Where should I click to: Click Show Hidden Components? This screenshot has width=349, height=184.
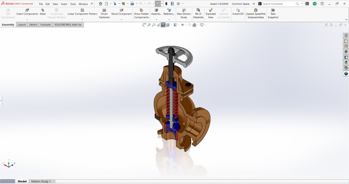141,13
